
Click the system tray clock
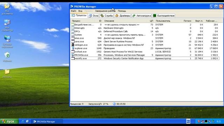[x=219, y=121]
